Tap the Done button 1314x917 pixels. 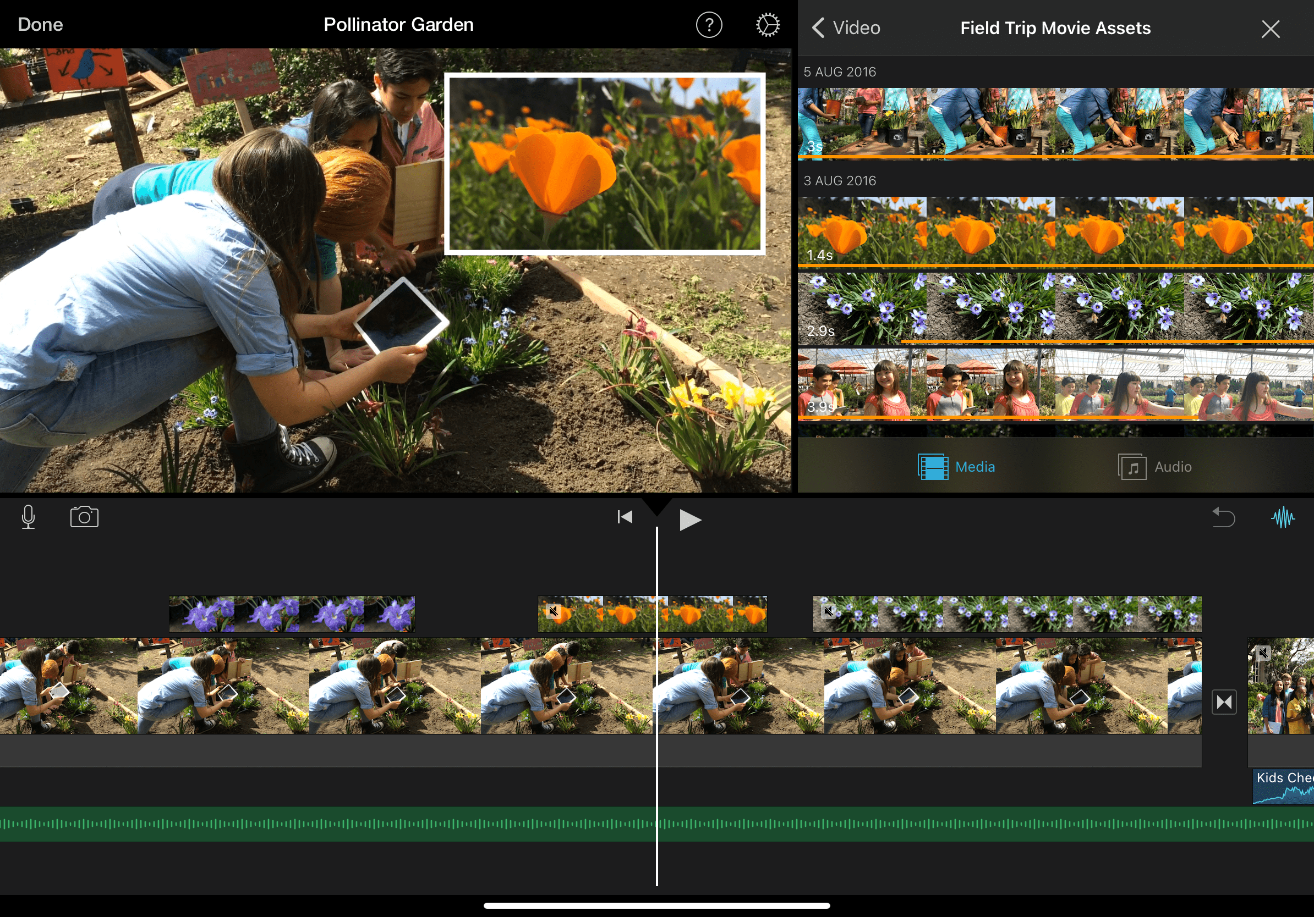pyautogui.click(x=40, y=25)
